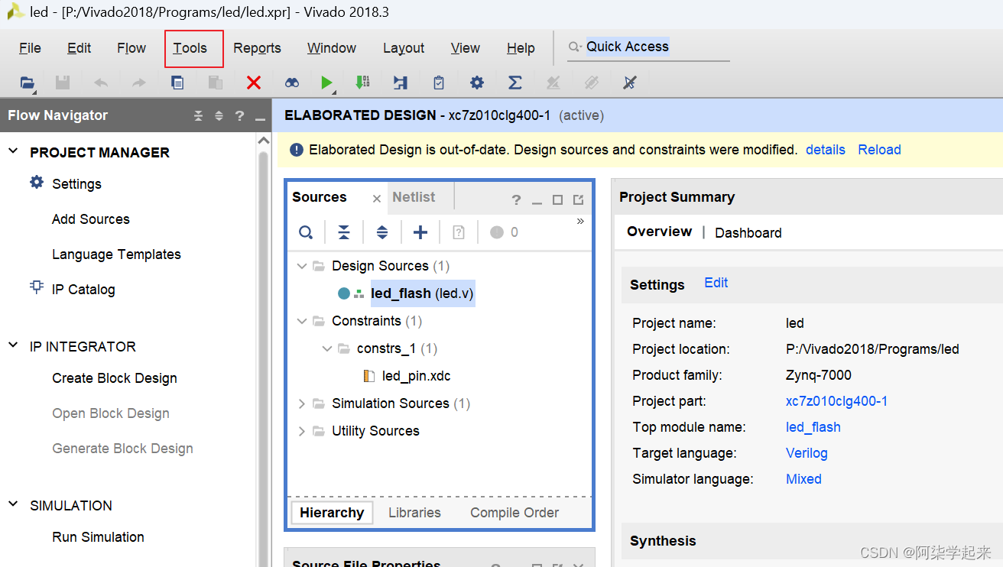Click the green Run play icon
This screenshot has height=567, width=1003.
(x=327, y=83)
